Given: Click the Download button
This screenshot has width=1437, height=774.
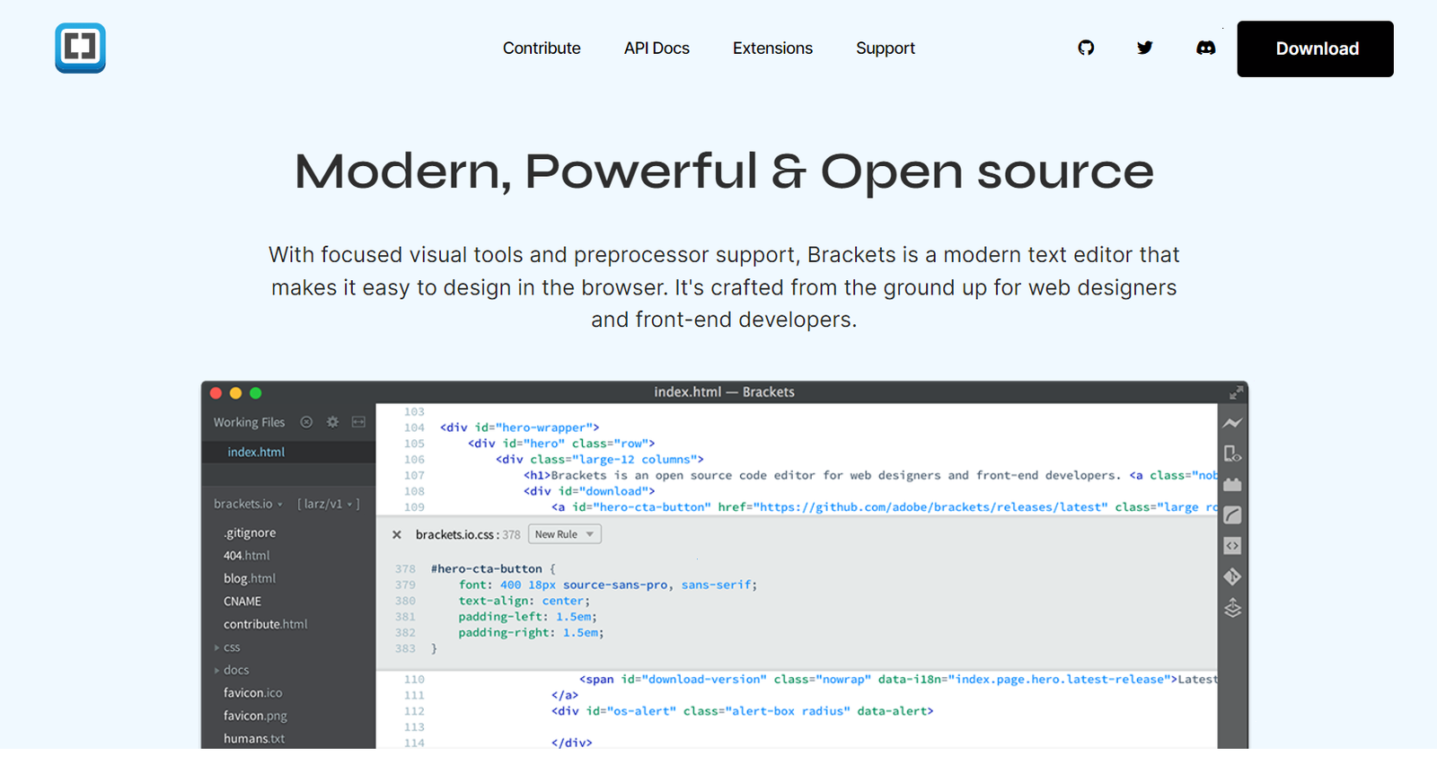Looking at the screenshot, I should point(1315,48).
